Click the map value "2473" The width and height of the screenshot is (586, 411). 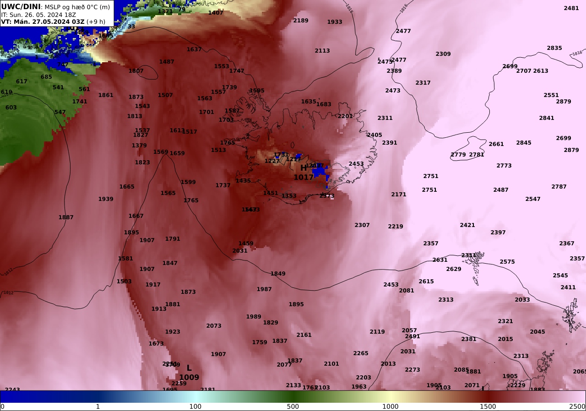tap(393, 91)
